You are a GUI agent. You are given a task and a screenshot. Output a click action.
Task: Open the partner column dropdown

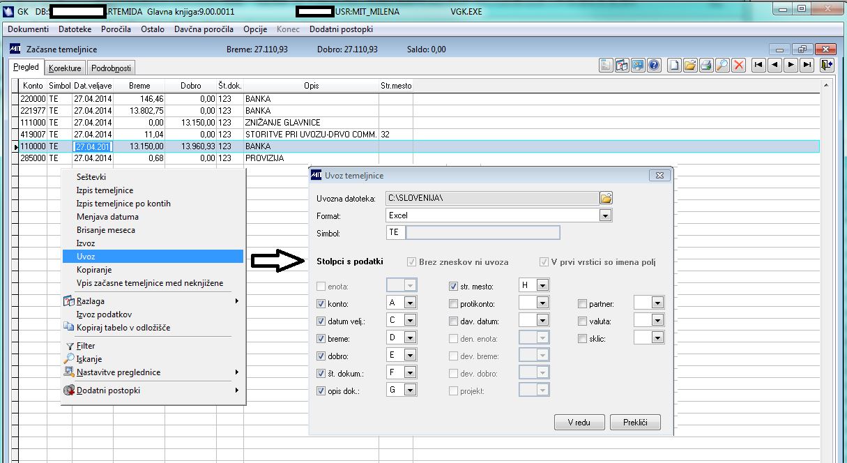click(x=657, y=303)
